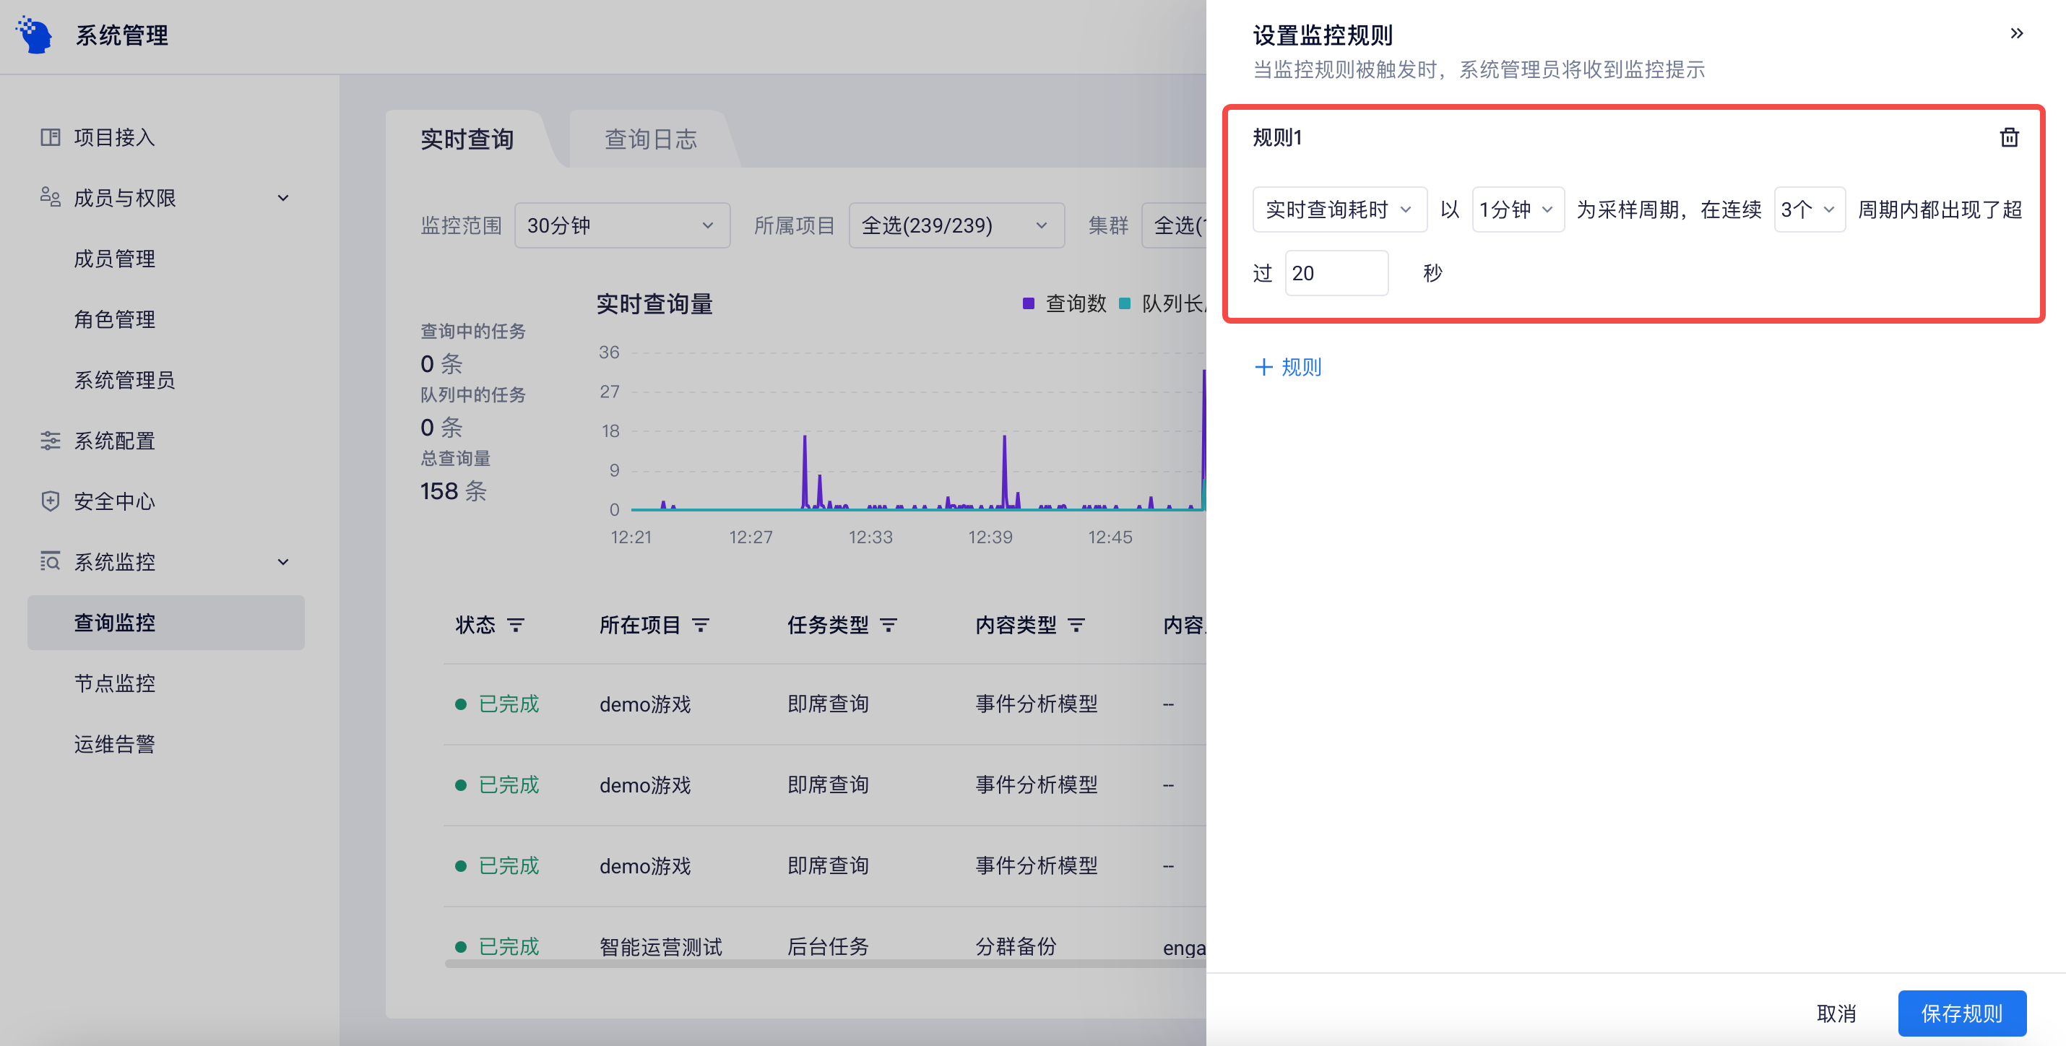The width and height of the screenshot is (2066, 1046).
Task: Delete 规则1 with trash icon
Action: point(2008,138)
